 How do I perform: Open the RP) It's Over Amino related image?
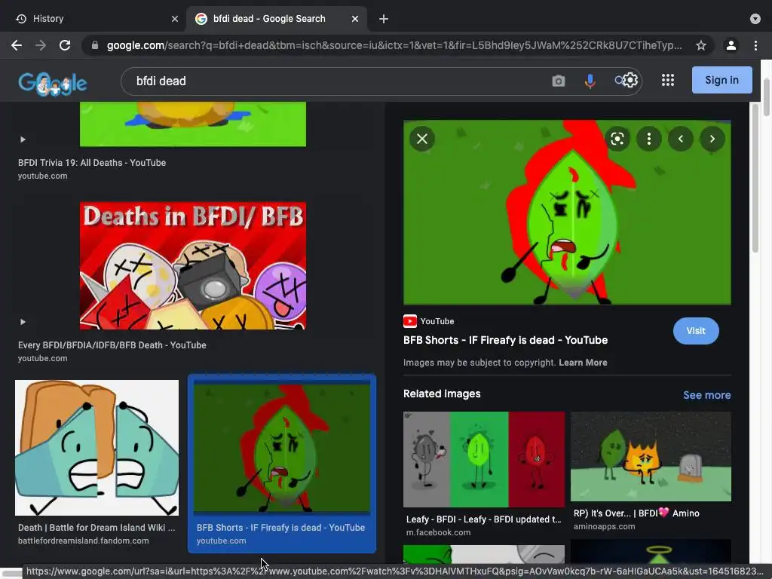[x=651, y=456]
